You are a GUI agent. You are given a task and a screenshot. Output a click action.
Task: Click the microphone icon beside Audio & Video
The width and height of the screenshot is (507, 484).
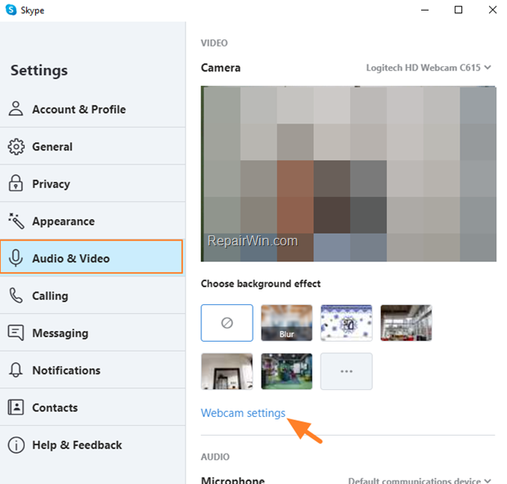[16, 258]
